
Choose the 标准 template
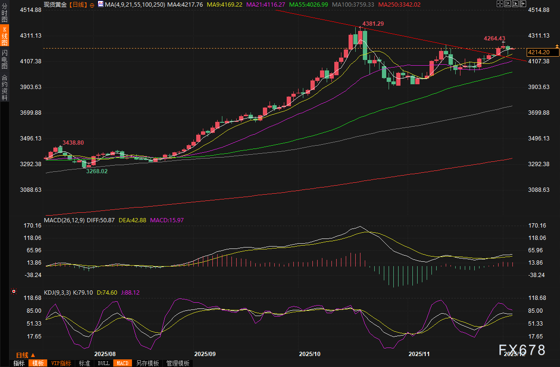(84, 363)
